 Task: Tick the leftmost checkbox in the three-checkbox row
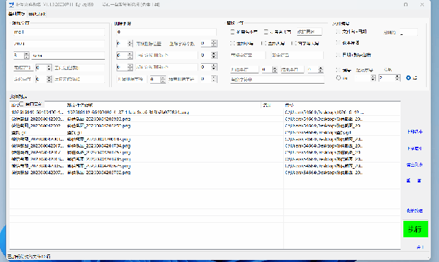233,43
